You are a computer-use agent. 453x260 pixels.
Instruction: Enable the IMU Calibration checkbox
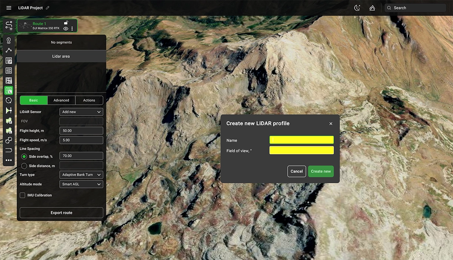coord(23,195)
